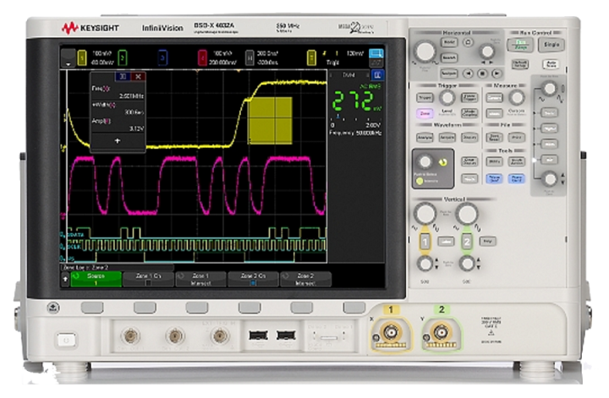Click the Math button
Image resolution: width=609 pixels, height=398 pixels.
(x=550, y=144)
